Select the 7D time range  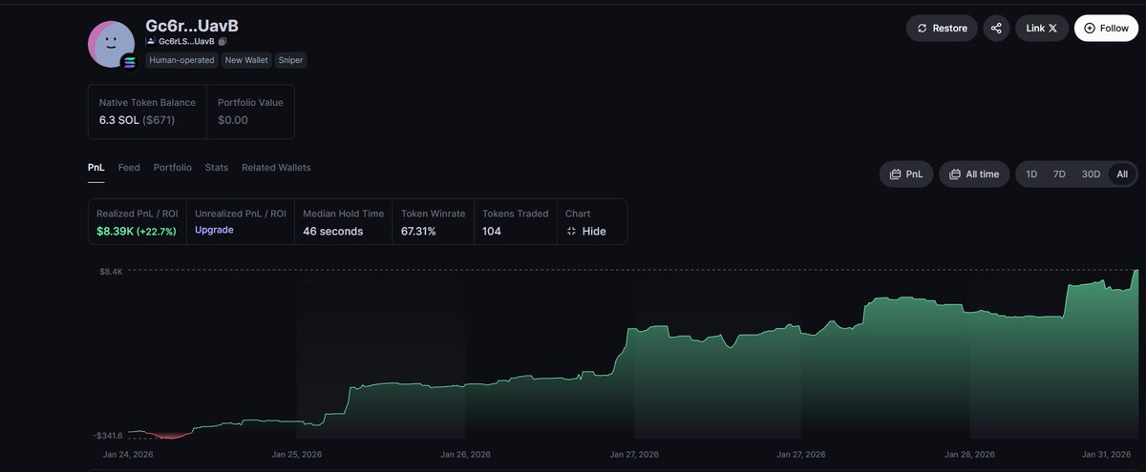[x=1059, y=174]
